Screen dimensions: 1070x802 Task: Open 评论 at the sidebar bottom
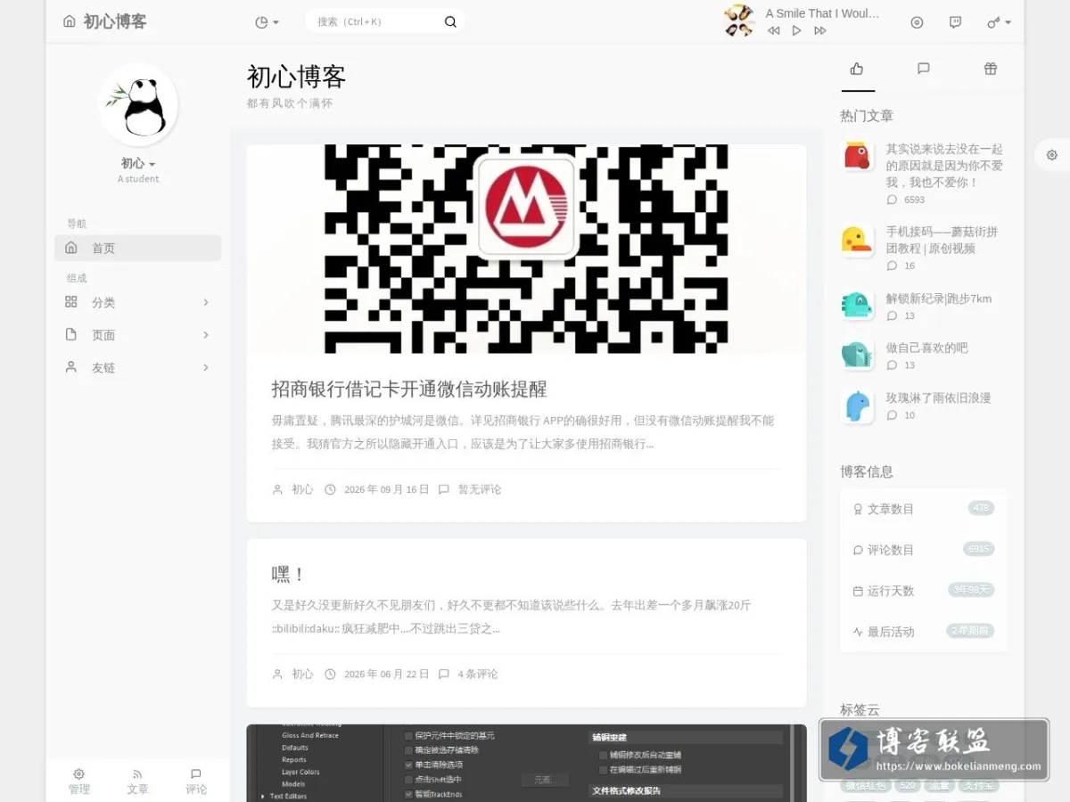pyautogui.click(x=196, y=782)
